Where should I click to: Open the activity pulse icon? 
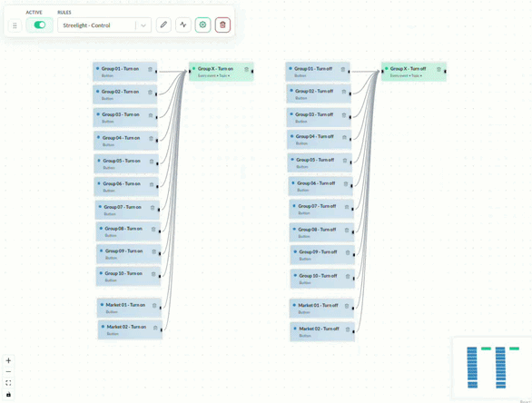pyautogui.click(x=183, y=25)
